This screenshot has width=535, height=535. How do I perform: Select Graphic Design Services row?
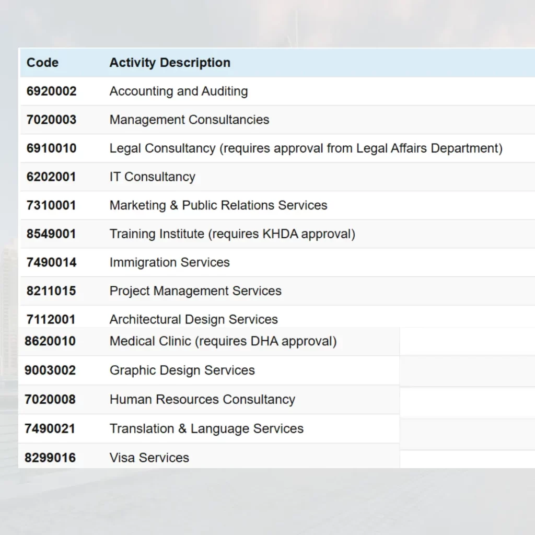182,370
